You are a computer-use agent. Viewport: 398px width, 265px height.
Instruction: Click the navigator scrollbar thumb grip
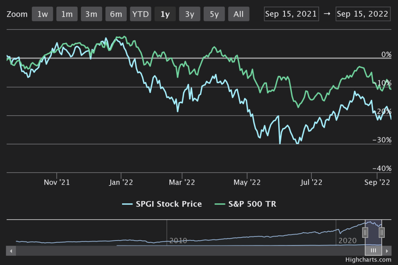(373, 251)
